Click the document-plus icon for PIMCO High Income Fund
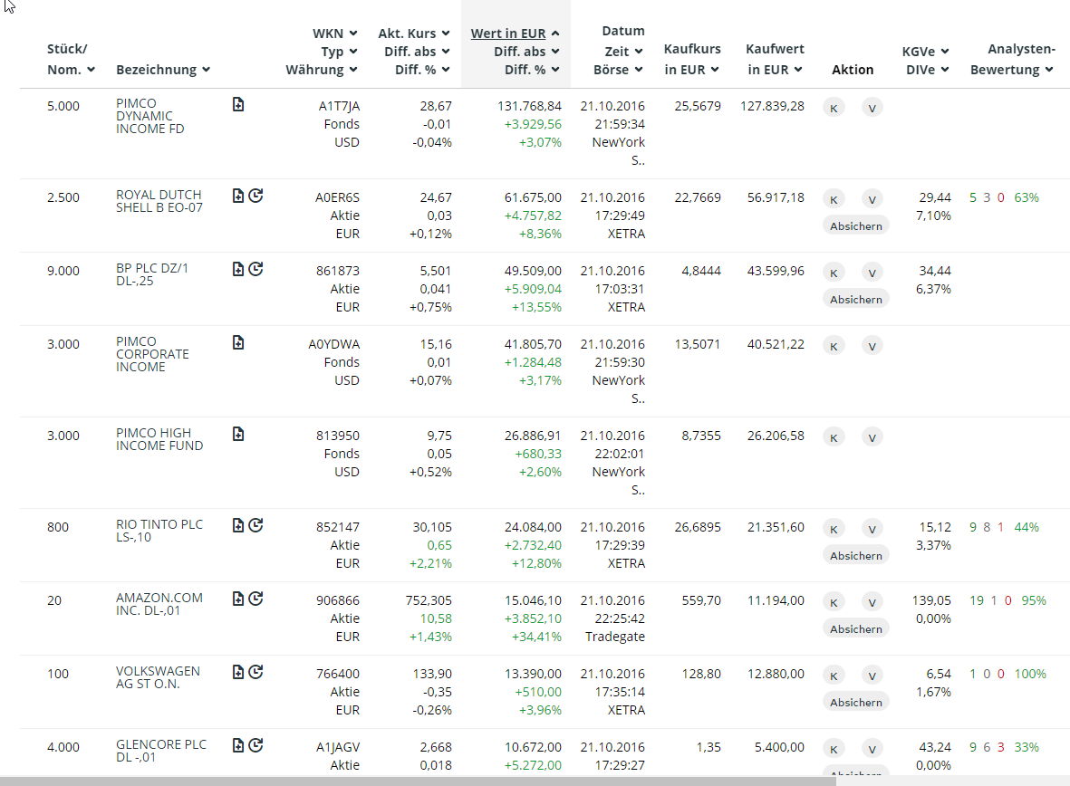1070x786 pixels. coord(237,434)
